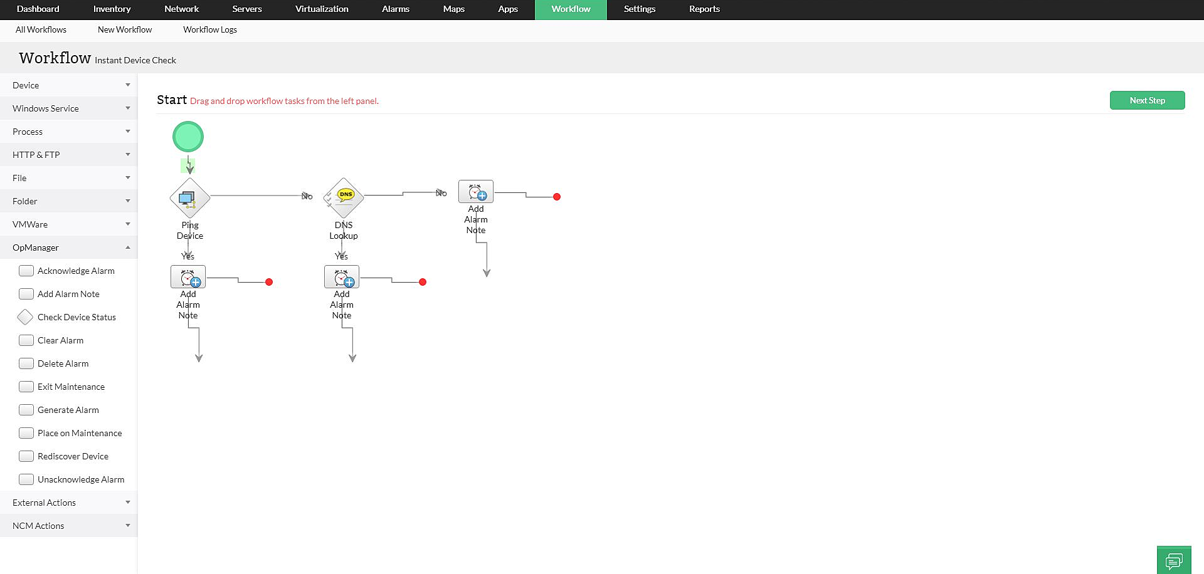1204x574 pixels.
Task: Click the 'Yes' label below DNS Lookup
Action: [341, 256]
